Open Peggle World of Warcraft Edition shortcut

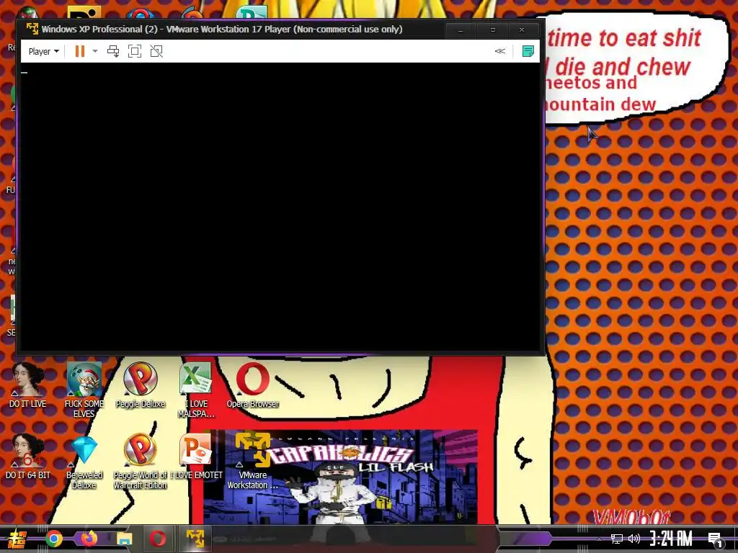pyautogui.click(x=141, y=462)
